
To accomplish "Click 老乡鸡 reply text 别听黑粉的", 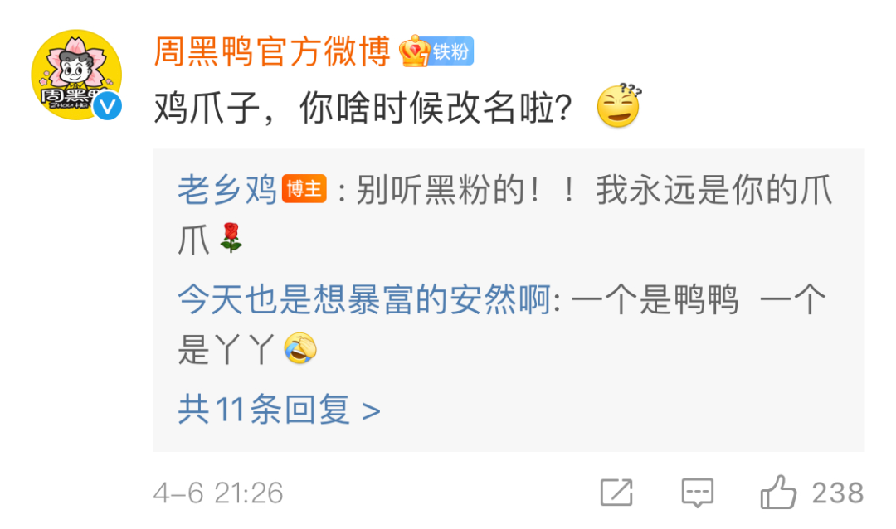I will pyautogui.click(x=438, y=190).
